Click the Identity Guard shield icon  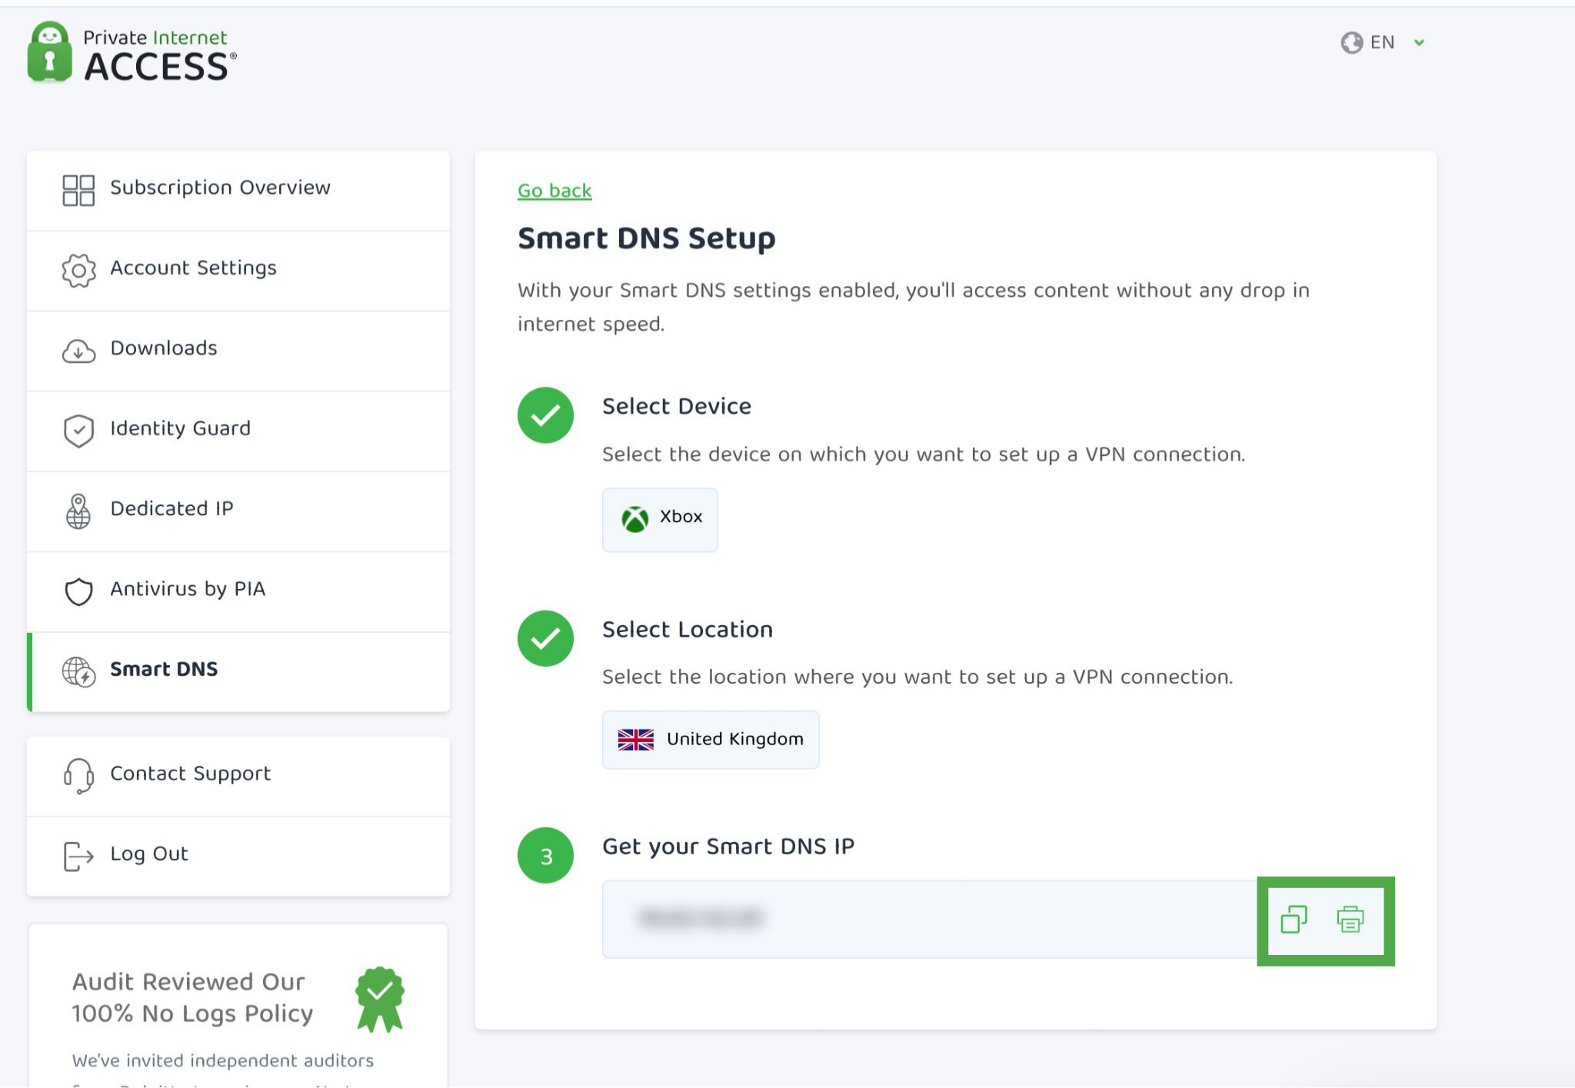click(78, 431)
